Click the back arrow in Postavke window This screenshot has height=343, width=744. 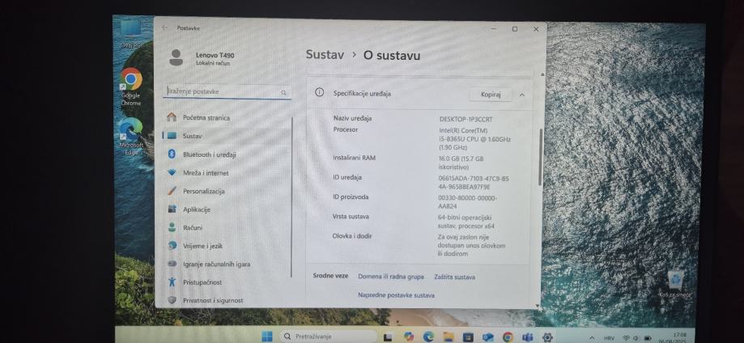point(164,28)
